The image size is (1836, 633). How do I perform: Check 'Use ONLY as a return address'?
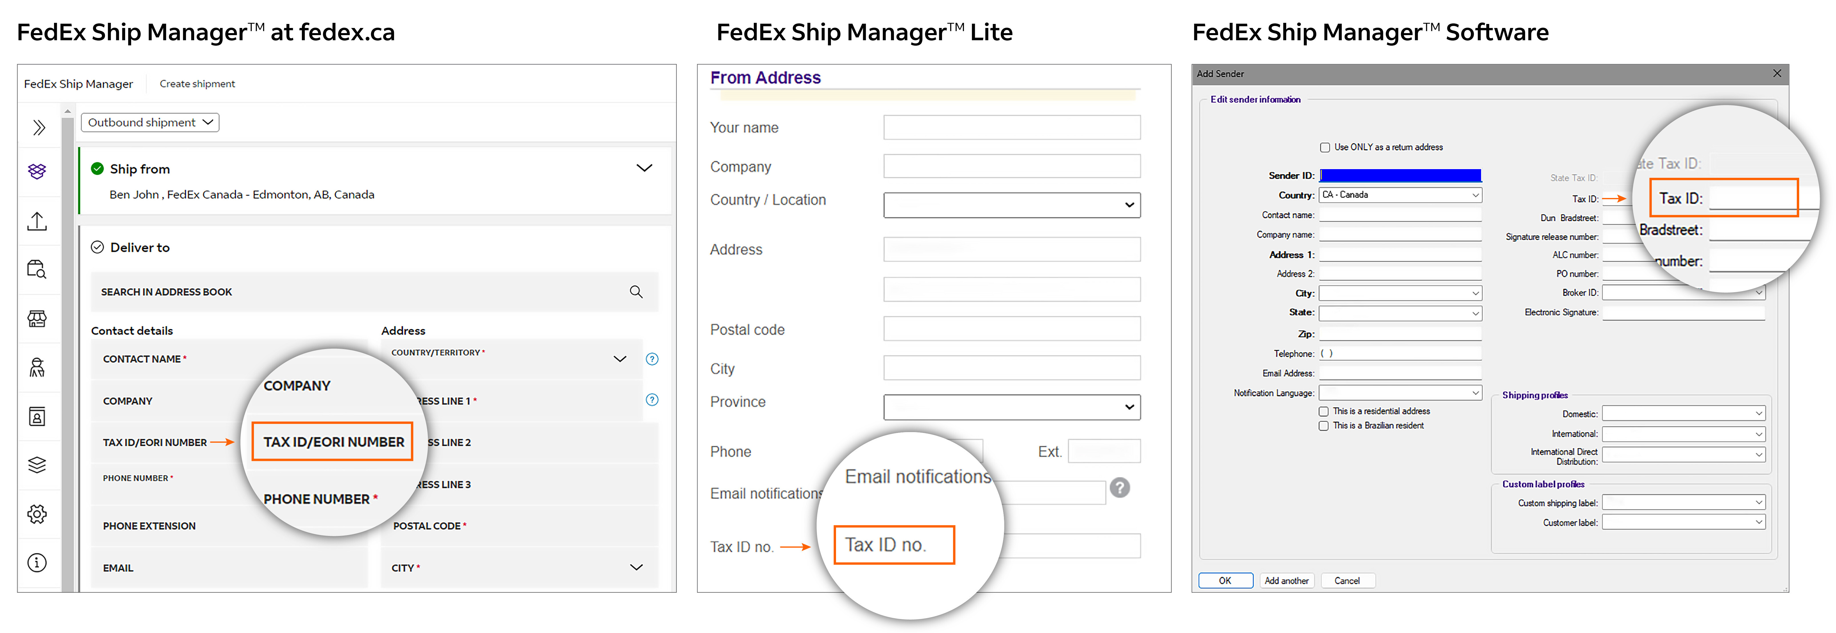[1325, 147]
